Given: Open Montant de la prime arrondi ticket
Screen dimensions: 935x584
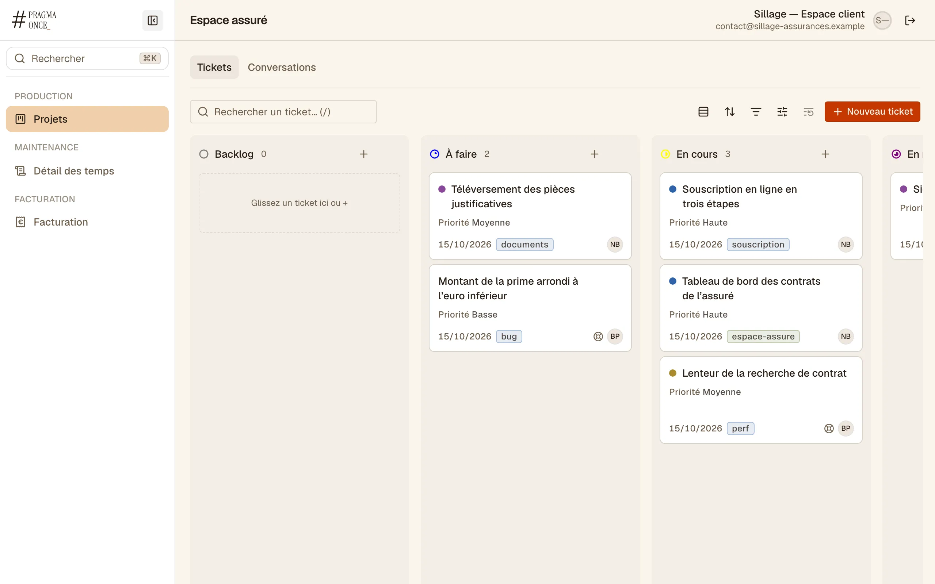Looking at the screenshot, I should [530, 308].
